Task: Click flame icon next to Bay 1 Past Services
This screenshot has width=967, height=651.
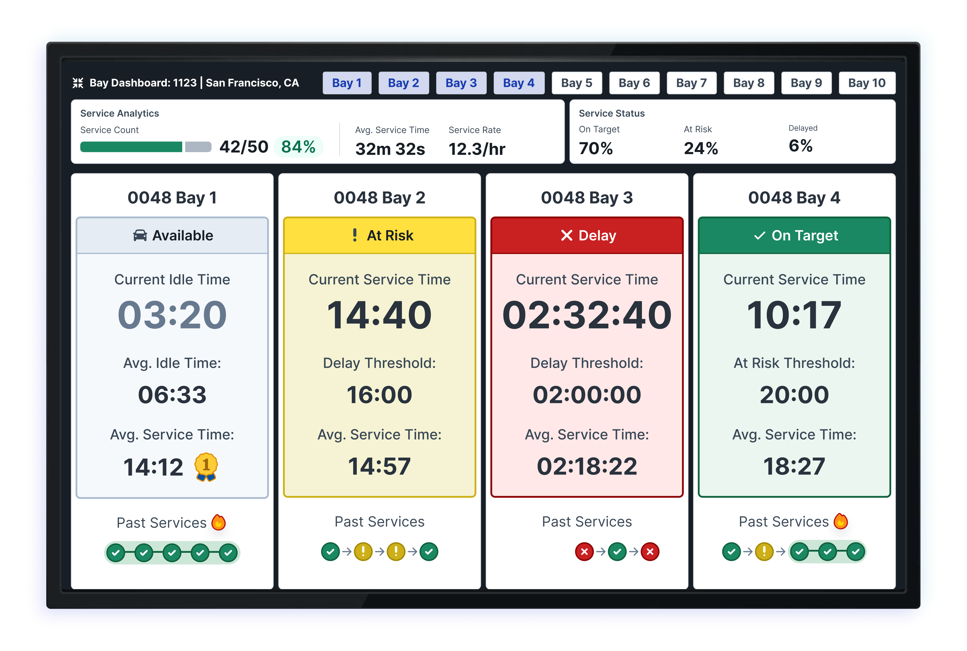Action: click(219, 522)
